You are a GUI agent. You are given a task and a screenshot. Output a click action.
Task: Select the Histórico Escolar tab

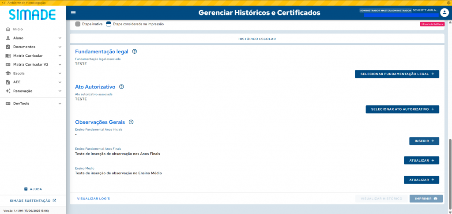tap(257, 39)
